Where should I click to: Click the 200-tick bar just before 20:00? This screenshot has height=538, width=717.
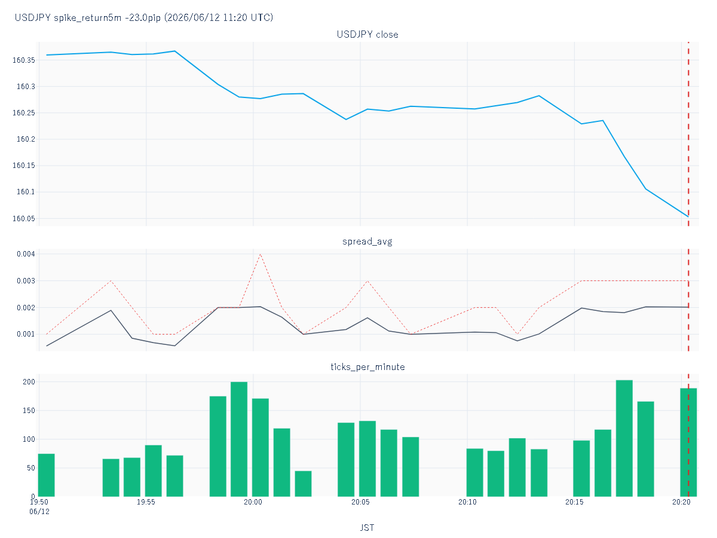point(239,439)
